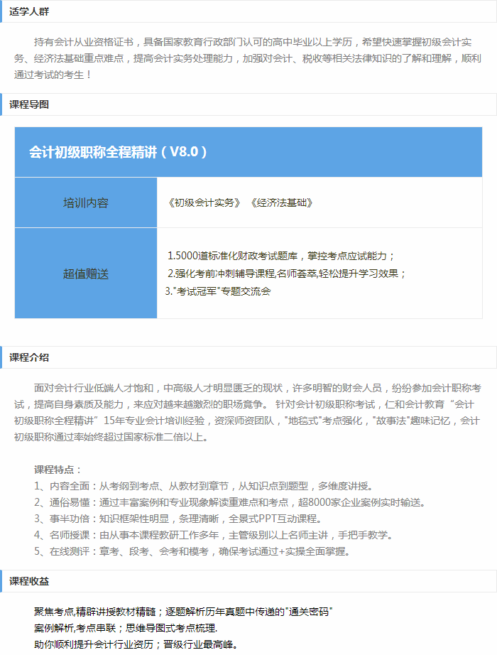Click the feature line 4、名师授课

pyautogui.click(x=214, y=535)
